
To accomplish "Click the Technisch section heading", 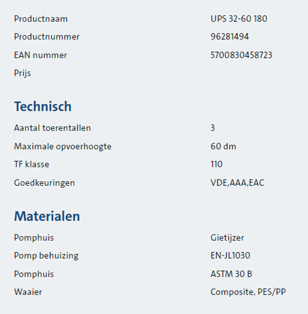I will tap(43, 107).
